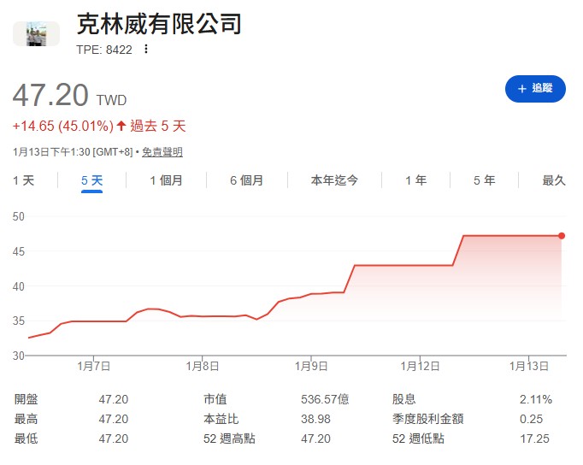This screenshot has width=583, height=465.
Task: Switch to the 5 年 range tab
Action: click(x=484, y=180)
